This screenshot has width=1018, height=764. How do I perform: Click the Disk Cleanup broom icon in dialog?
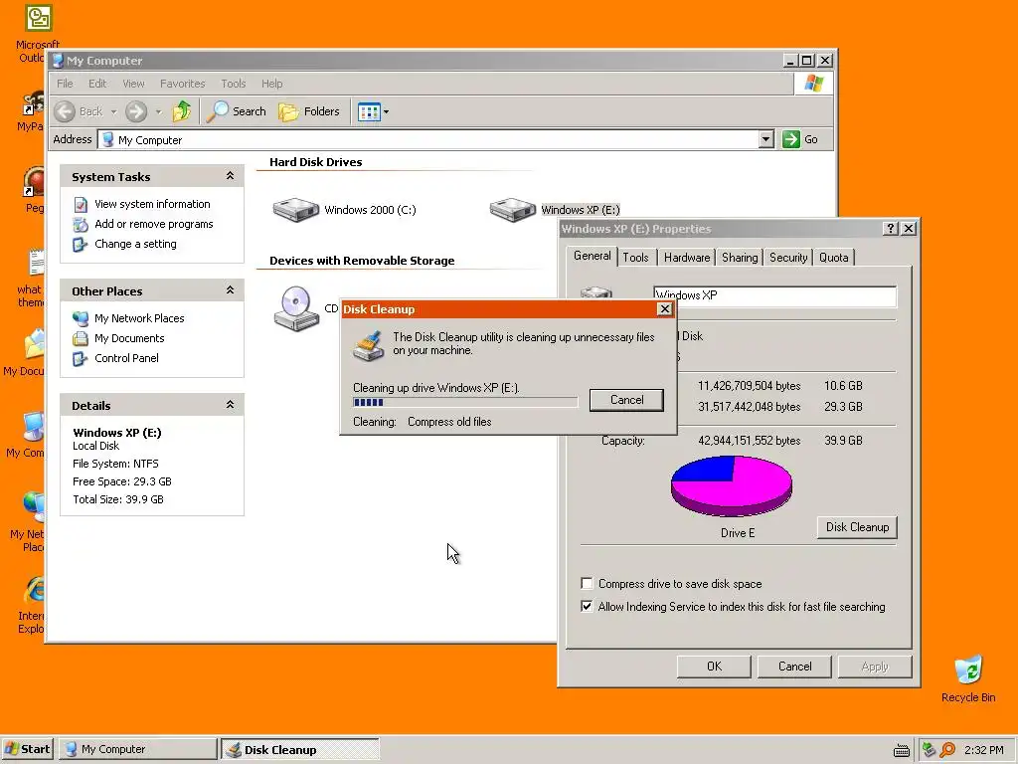coord(369,345)
